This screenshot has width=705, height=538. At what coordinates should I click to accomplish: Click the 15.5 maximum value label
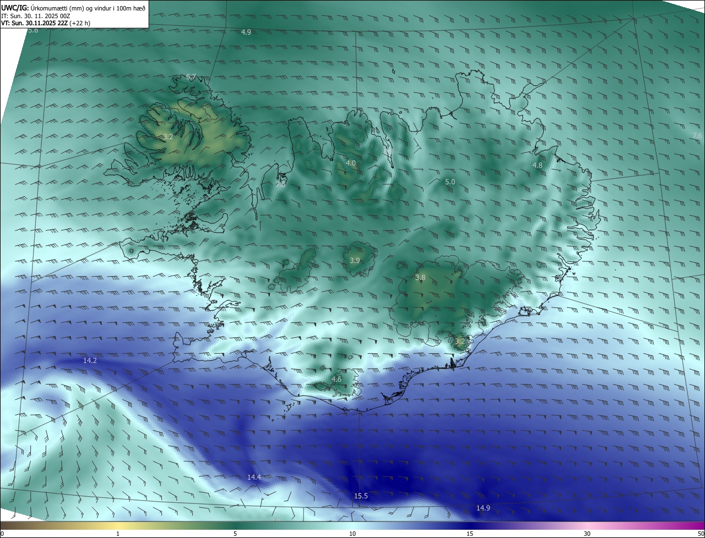tap(361, 496)
